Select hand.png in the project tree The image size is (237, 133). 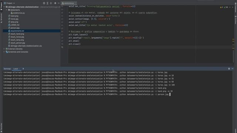(14, 16)
